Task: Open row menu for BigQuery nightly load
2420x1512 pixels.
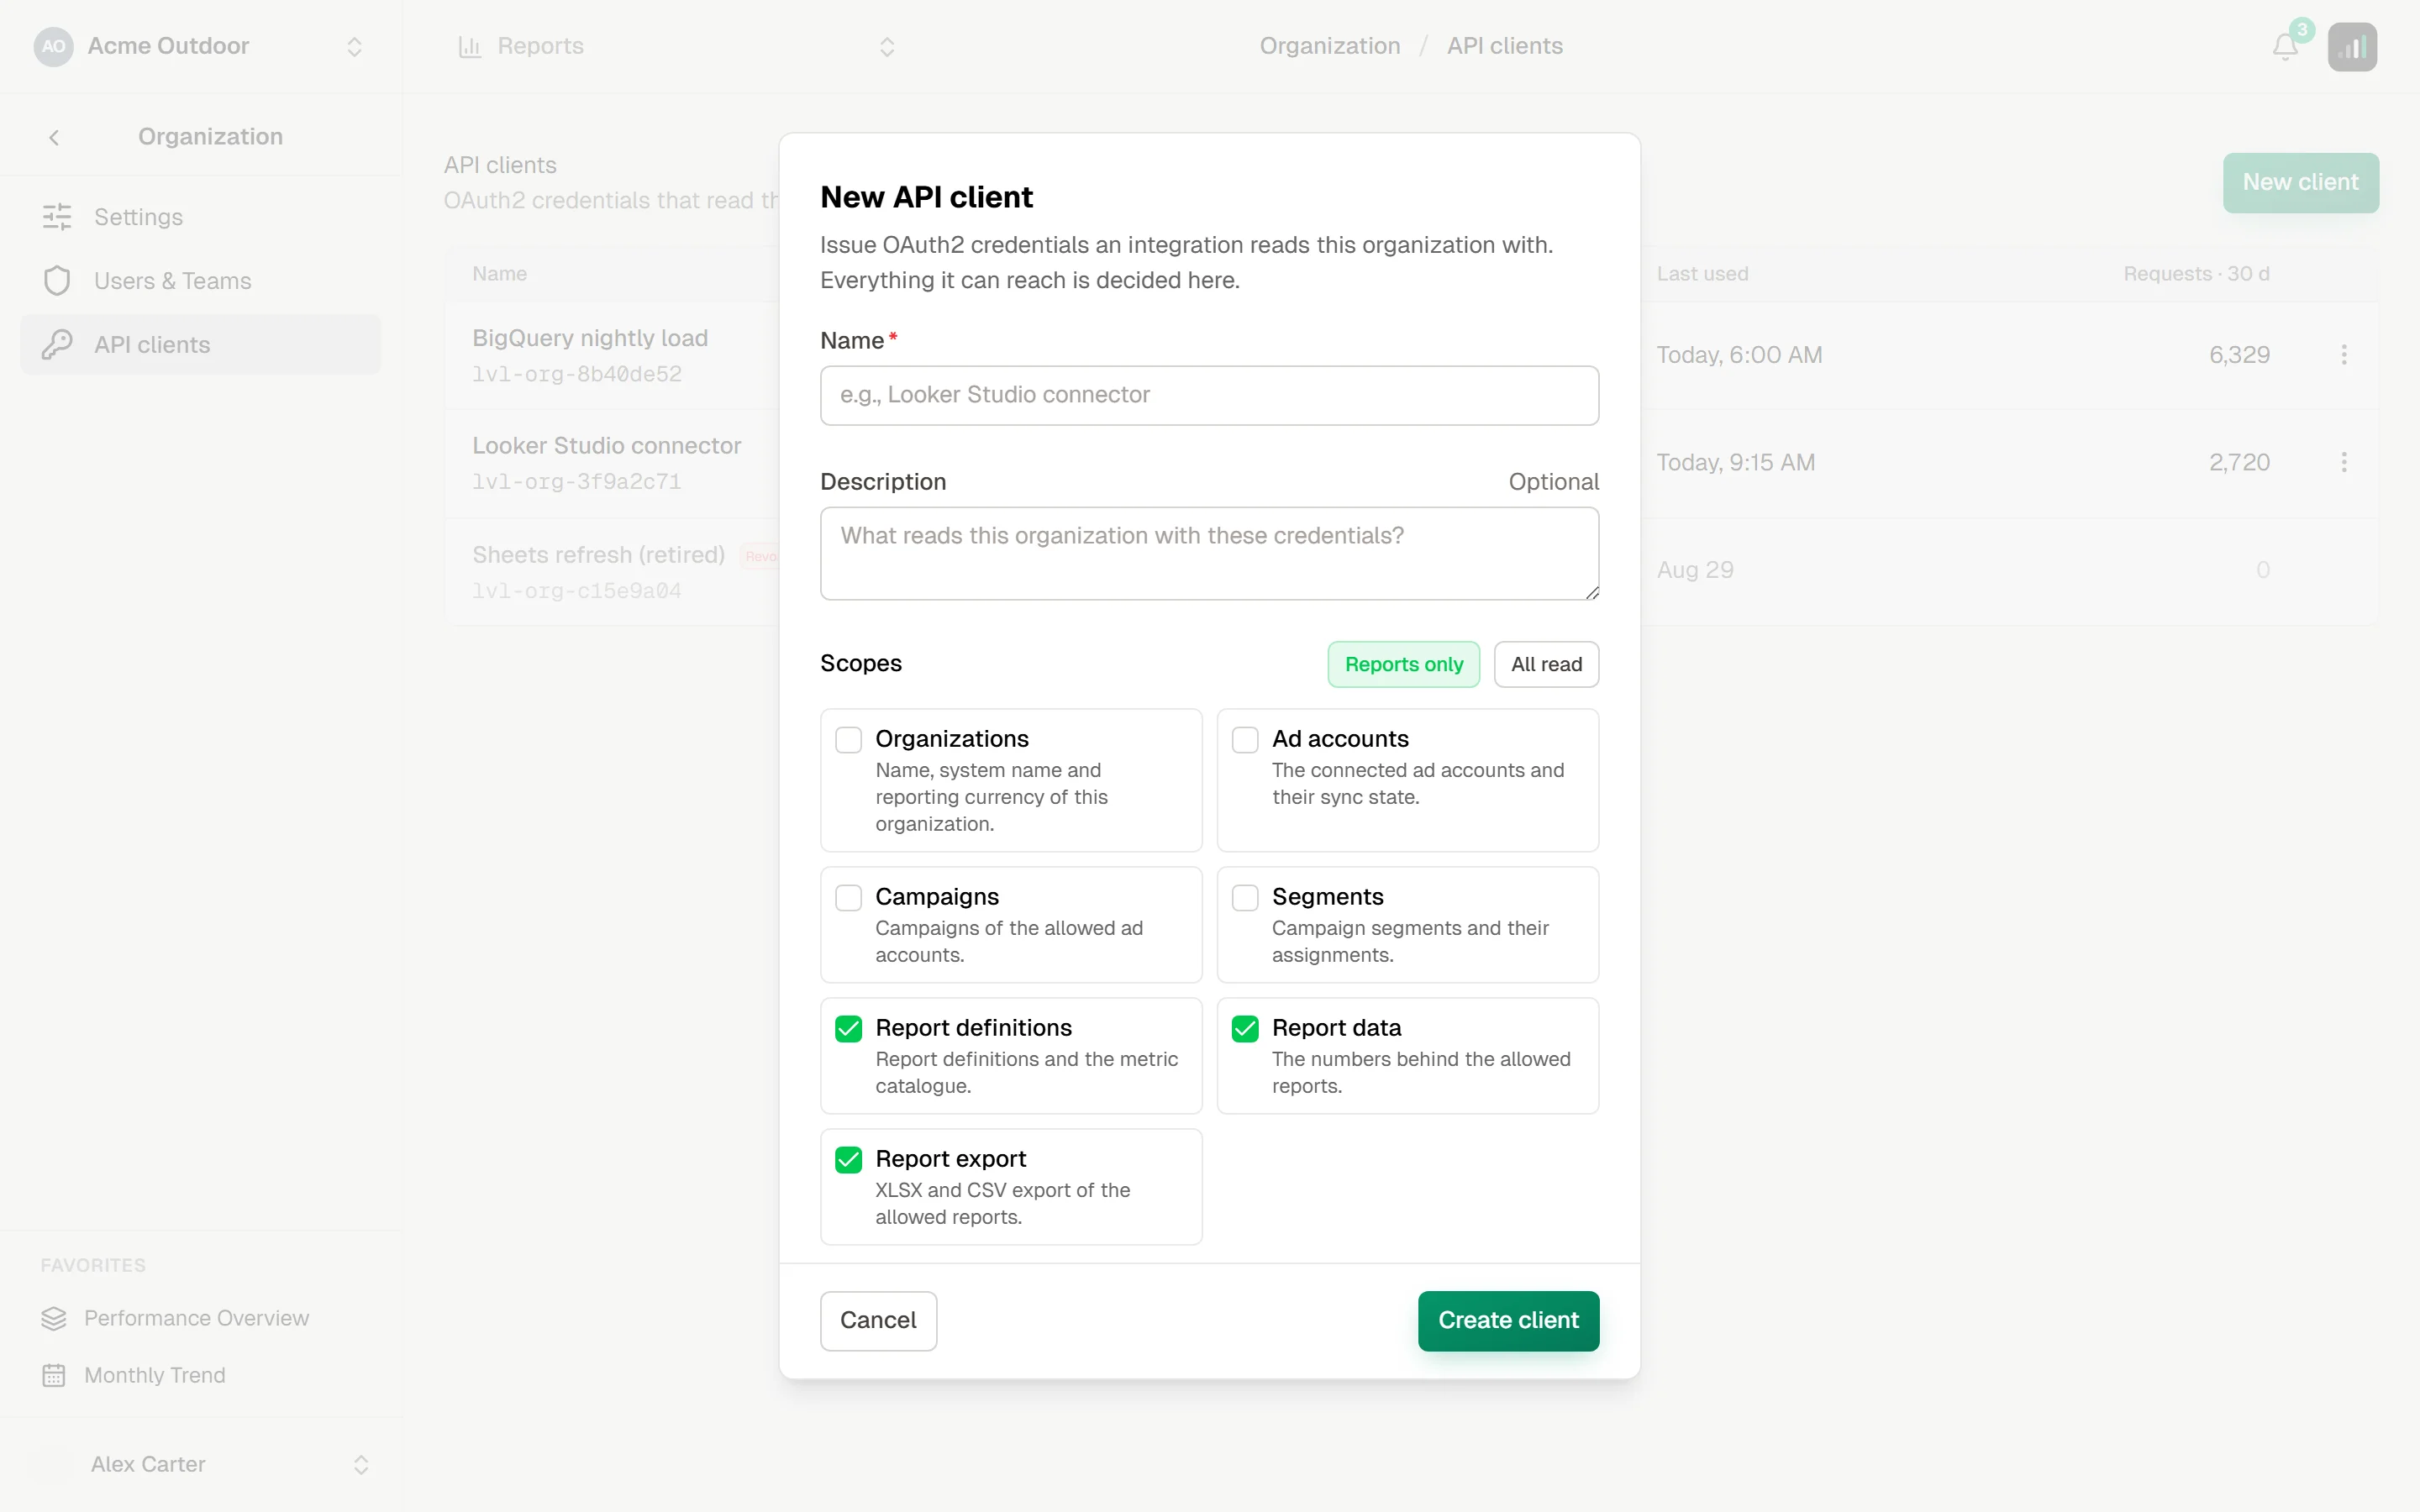Action: [x=2344, y=355]
